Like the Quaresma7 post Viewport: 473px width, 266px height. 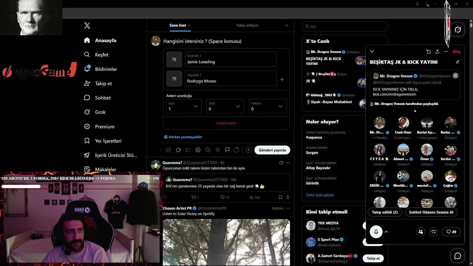pyautogui.click(x=225, y=197)
